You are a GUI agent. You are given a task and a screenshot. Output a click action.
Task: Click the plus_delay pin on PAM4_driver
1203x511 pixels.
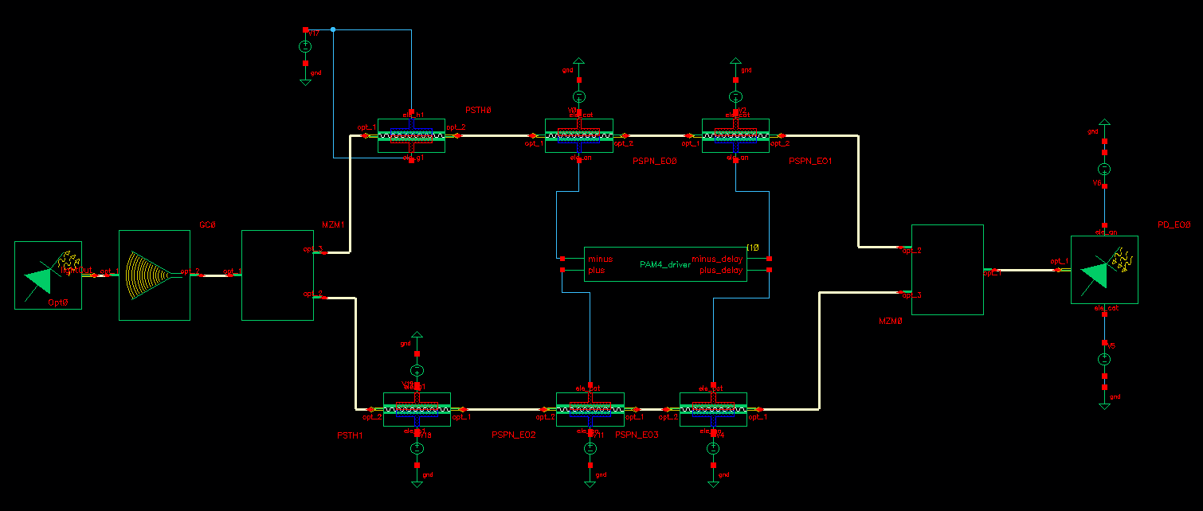pyautogui.click(x=769, y=270)
